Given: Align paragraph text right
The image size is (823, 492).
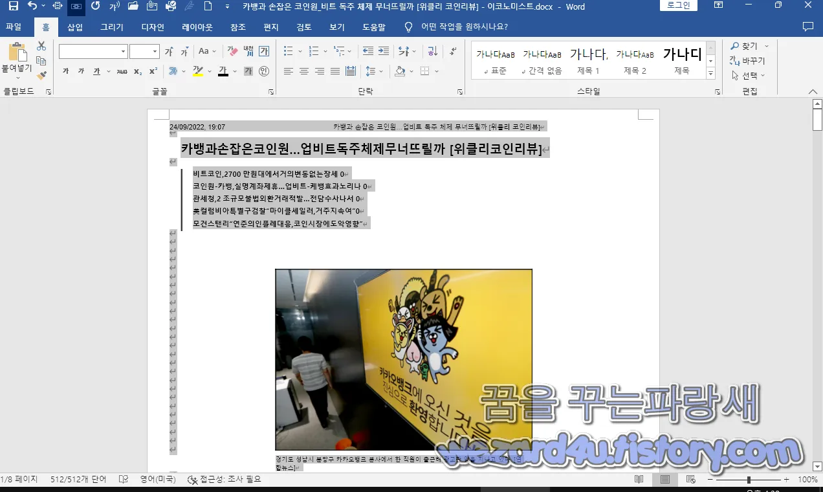Looking at the screenshot, I should (320, 71).
